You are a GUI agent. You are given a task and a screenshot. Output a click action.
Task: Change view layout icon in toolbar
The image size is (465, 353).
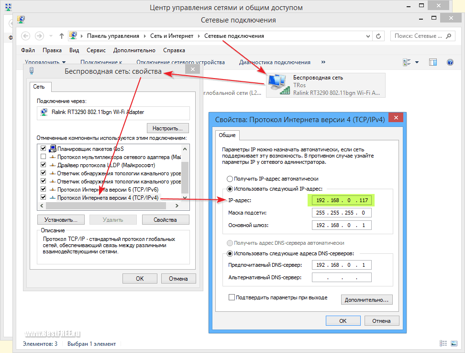[407, 62]
